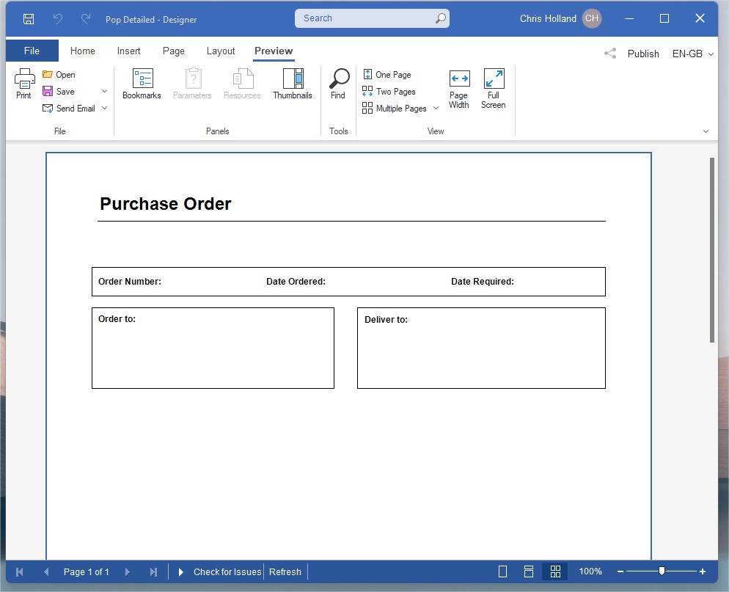This screenshot has height=592, width=729.
Task: Click the zoom out minus button
Action: [x=620, y=571]
